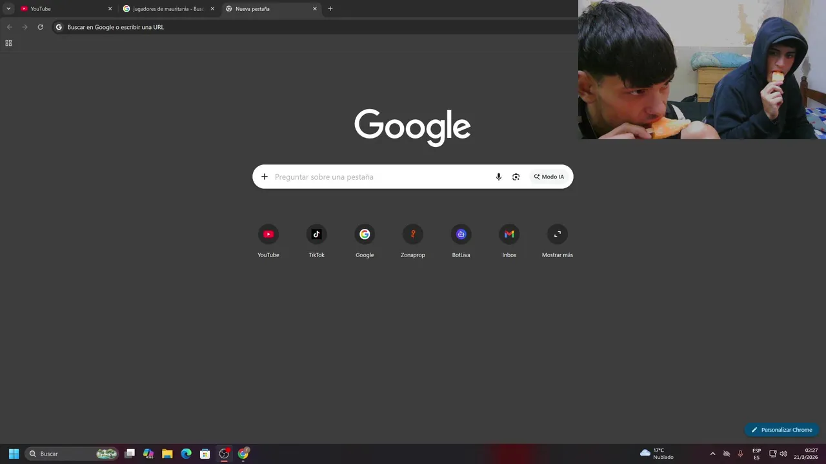Viewport: 826px width, 464px height.
Task: Click the forward navigation arrow
Action: click(25, 27)
